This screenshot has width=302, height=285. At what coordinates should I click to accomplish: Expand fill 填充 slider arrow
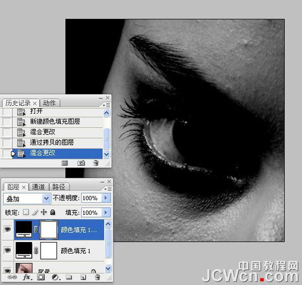(x=106, y=212)
